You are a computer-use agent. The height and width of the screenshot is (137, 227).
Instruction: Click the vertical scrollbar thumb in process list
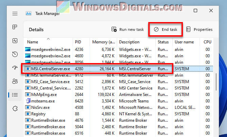click(216, 82)
